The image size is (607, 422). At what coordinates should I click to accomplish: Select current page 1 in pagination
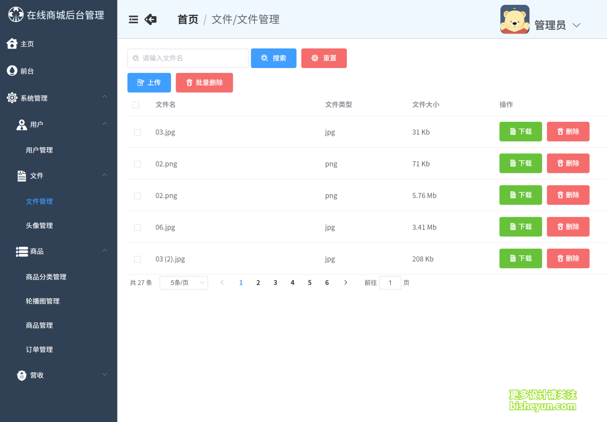241,282
